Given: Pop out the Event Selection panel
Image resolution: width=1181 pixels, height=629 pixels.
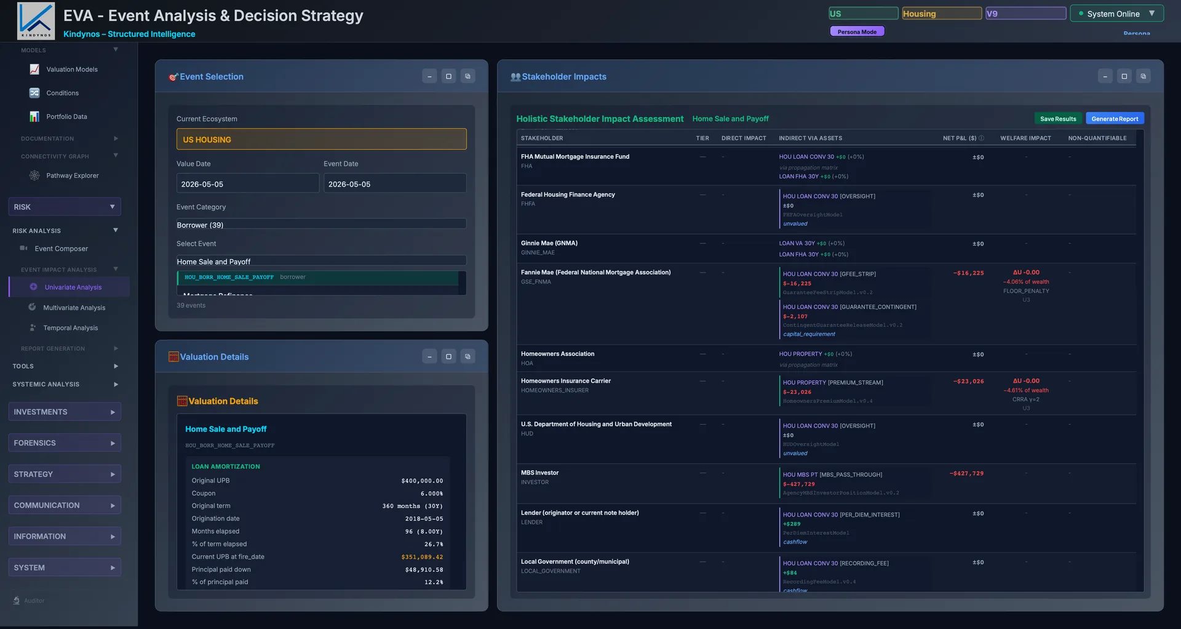Looking at the screenshot, I should click(467, 76).
